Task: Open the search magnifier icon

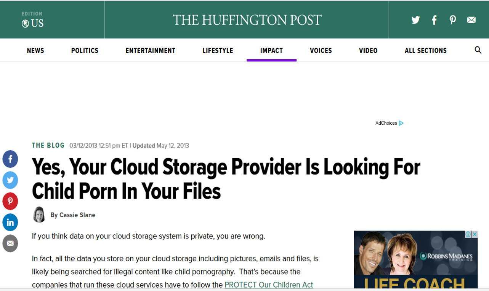Action: (x=478, y=50)
